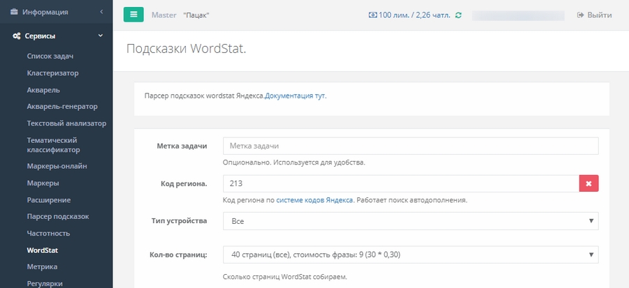This screenshot has height=288, width=629.
Task: Click the money icon beside 100 лим.
Action: tap(373, 15)
